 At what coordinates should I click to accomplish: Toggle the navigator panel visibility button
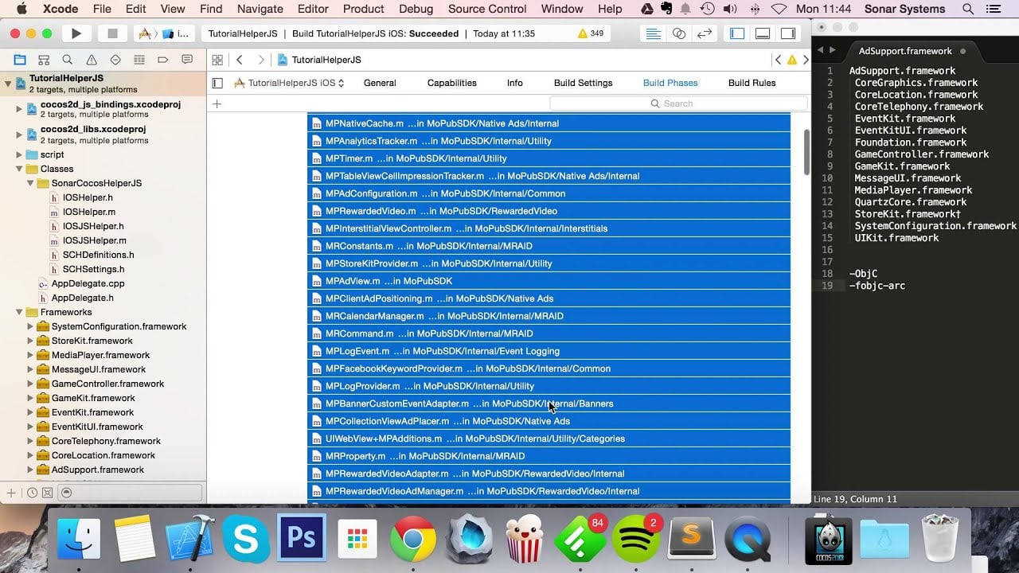click(x=736, y=33)
